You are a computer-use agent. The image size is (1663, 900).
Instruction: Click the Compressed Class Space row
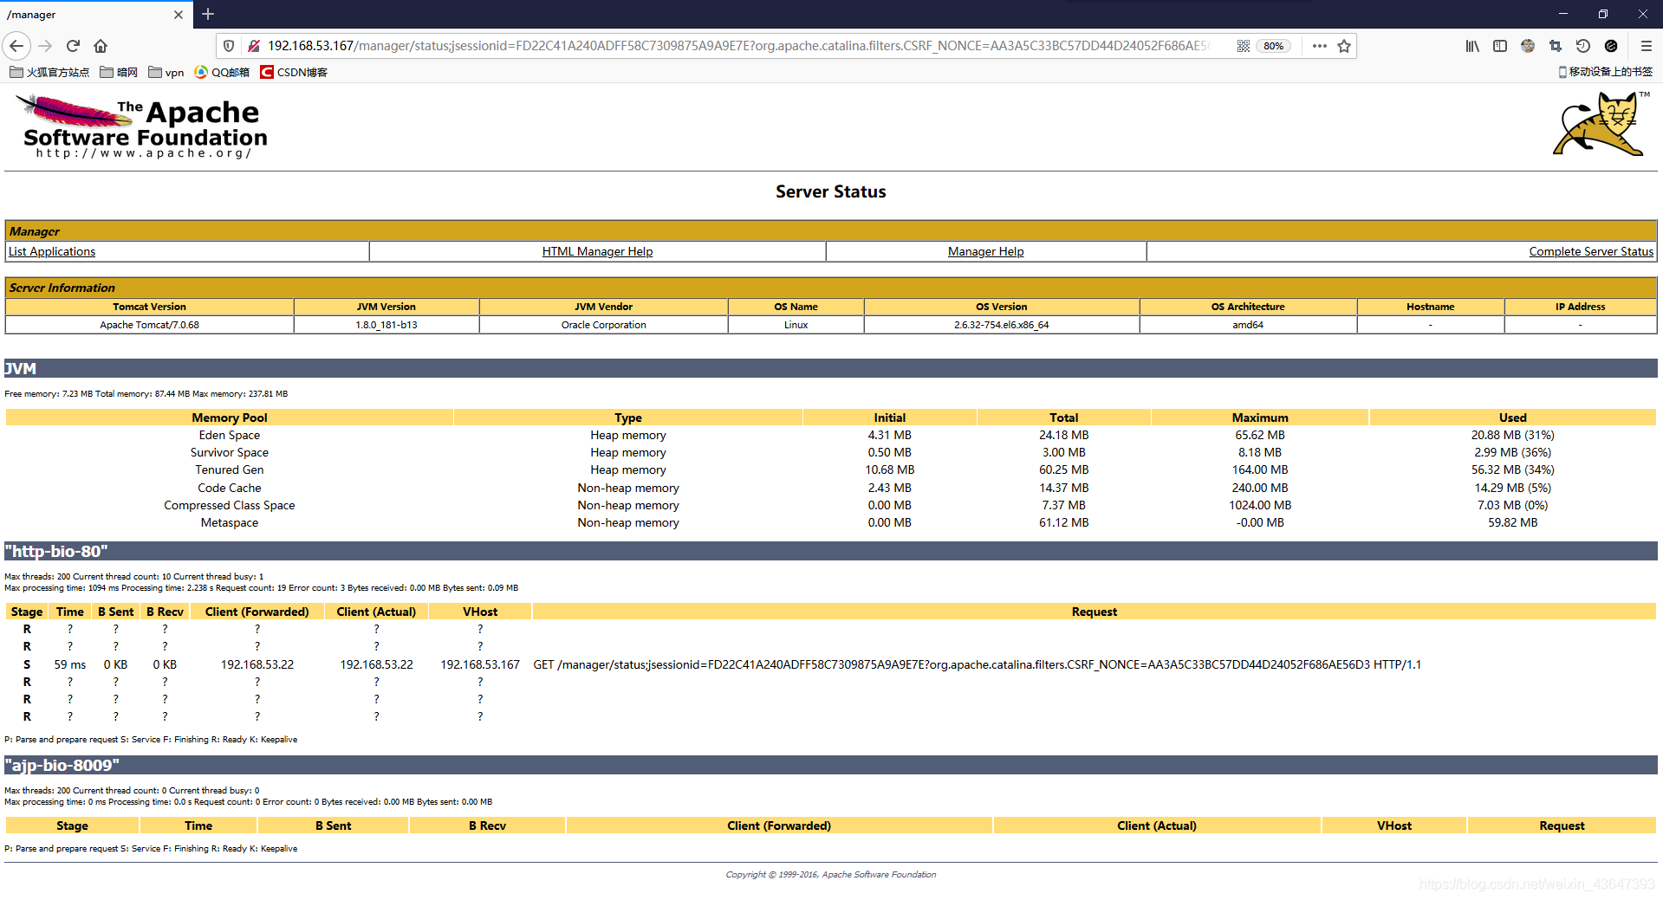[x=830, y=505]
